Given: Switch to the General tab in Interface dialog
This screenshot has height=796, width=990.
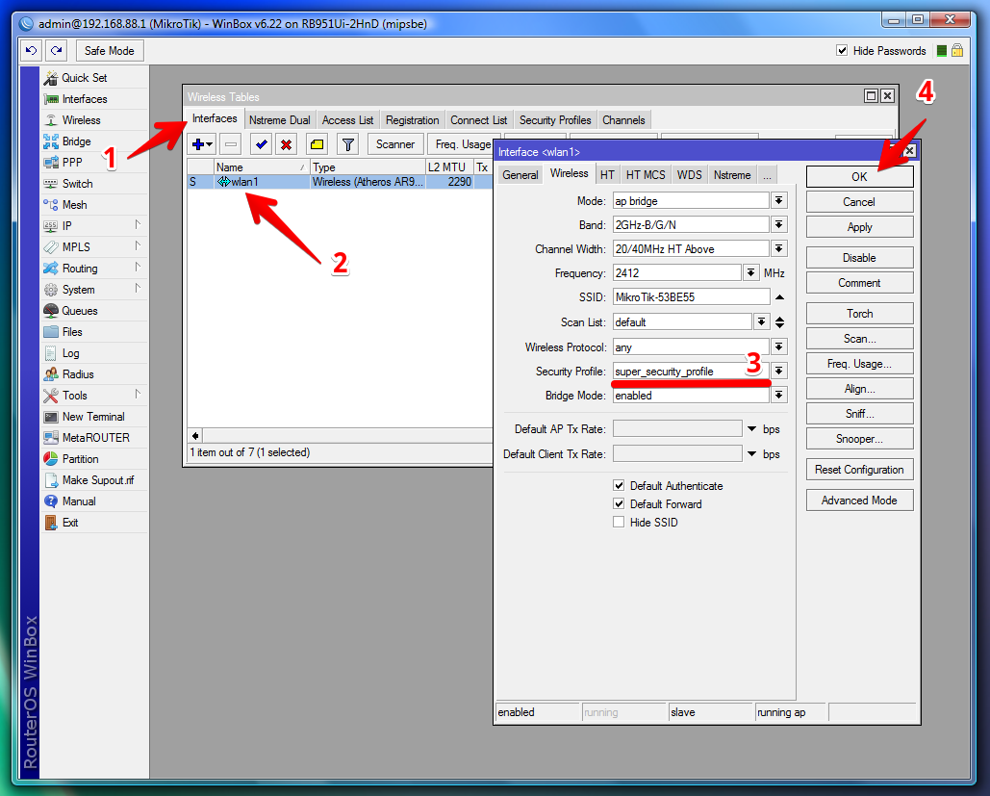Looking at the screenshot, I should point(520,175).
